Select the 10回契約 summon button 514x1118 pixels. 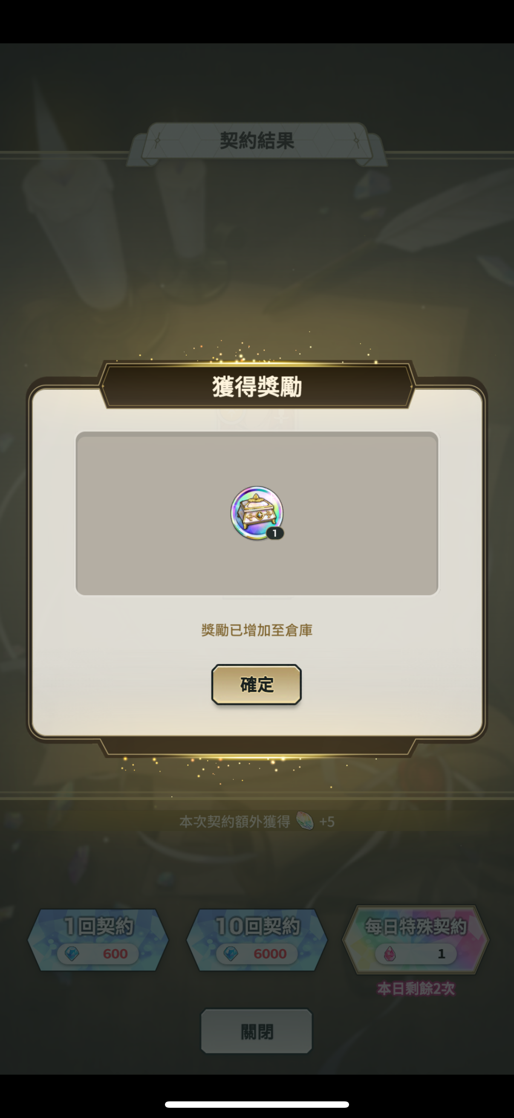[x=257, y=940]
